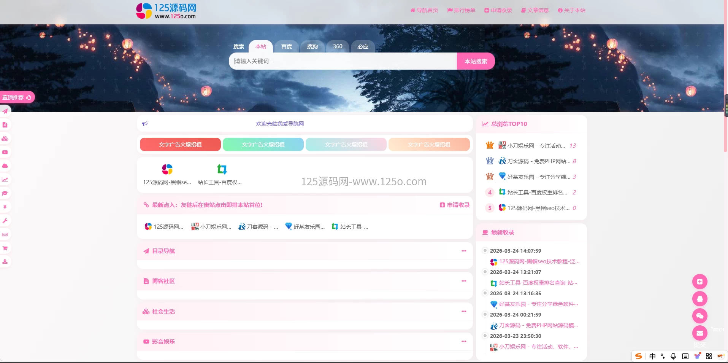Open the 申请收录 link in latest section
Viewport: 728px width, 363px height.
coord(454,205)
